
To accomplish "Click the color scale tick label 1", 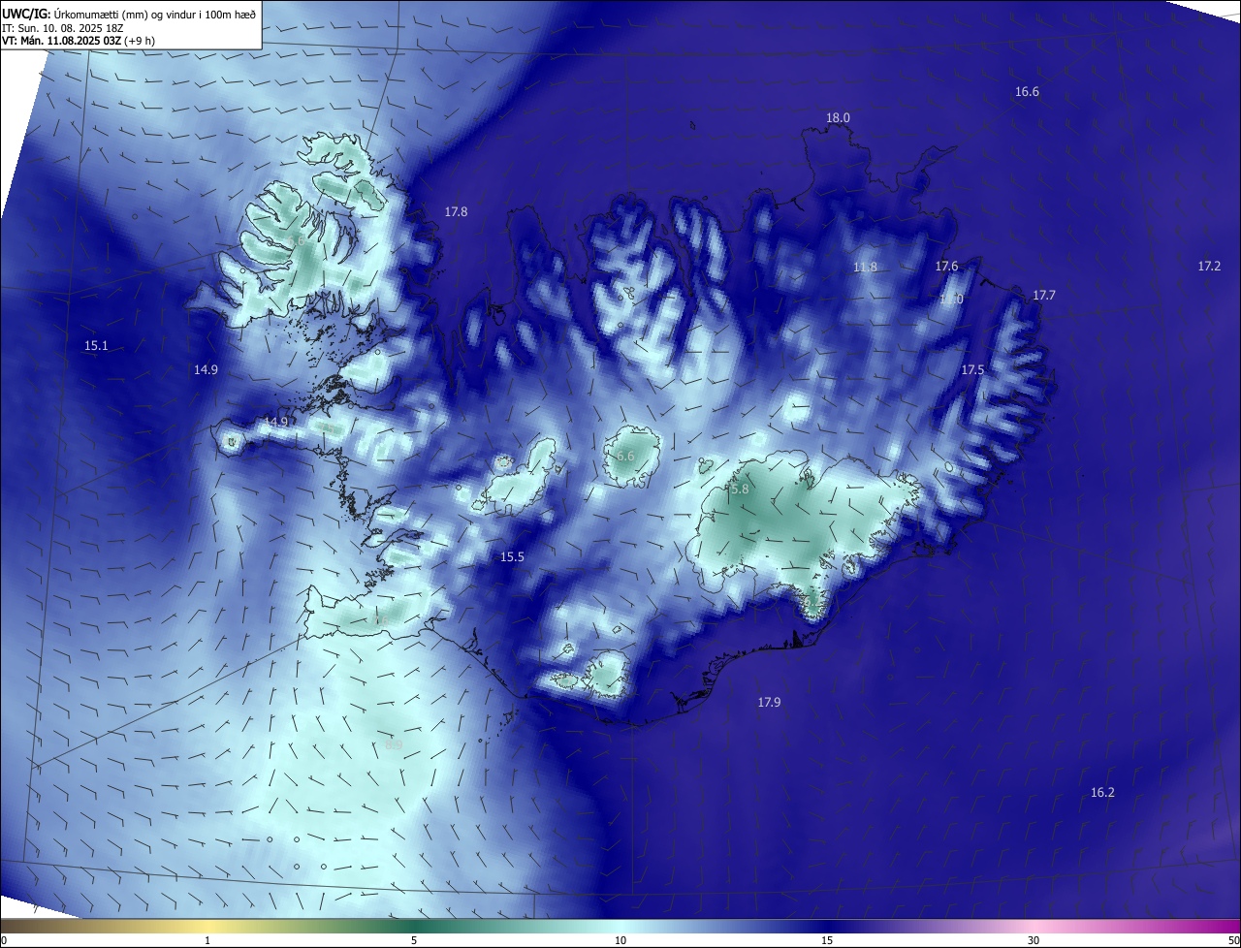I will (207, 941).
